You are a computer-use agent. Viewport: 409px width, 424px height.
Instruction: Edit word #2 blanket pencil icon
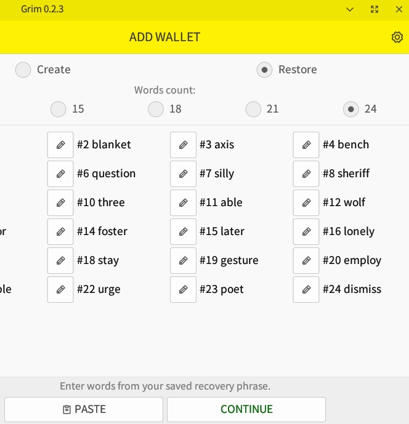pos(60,145)
